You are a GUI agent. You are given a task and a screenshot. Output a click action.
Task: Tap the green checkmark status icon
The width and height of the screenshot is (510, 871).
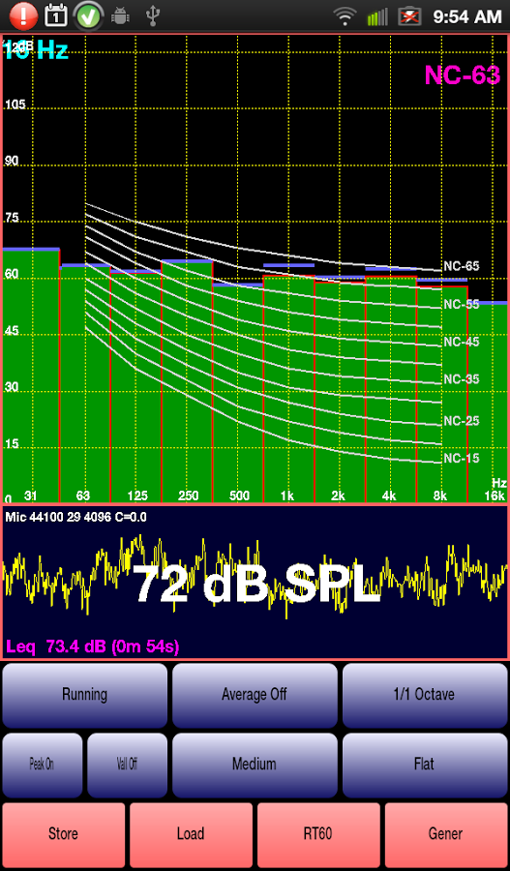[x=88, y=16]
